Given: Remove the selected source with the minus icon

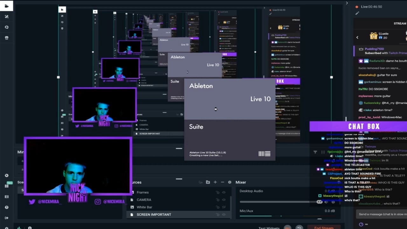Looking at the screenshot, I should 222,182.
